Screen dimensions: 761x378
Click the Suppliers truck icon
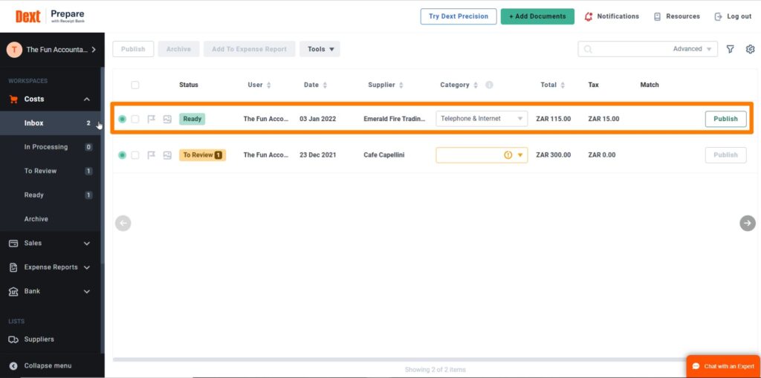(x=13, y=339)
